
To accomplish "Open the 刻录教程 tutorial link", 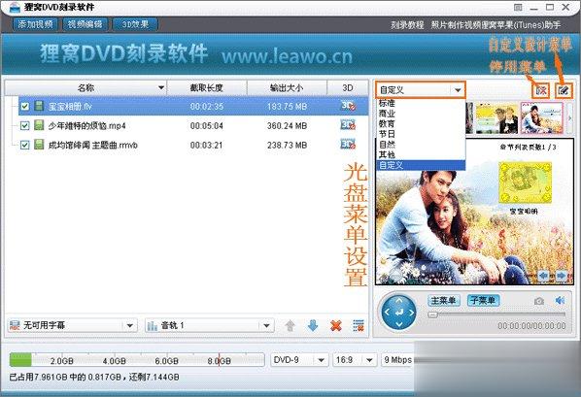I will (407, 25).
